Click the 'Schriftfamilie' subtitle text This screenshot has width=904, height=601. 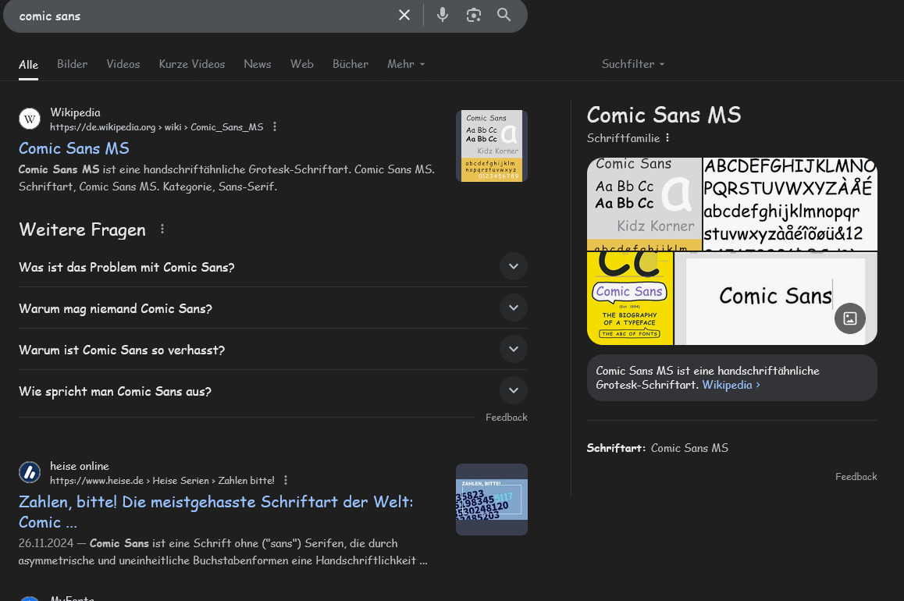[x=623, y=137]
